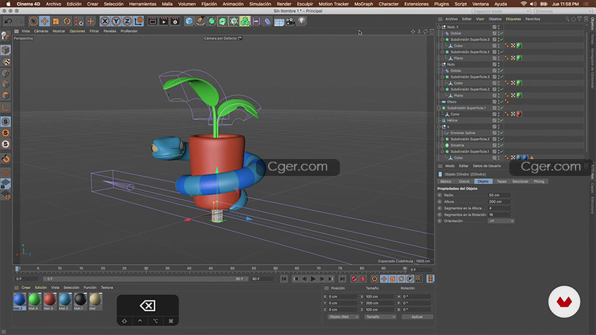Toggle enable checkmark on Hélice row
The height and width of the screenshot is (335, 596).
click(502, 120)
